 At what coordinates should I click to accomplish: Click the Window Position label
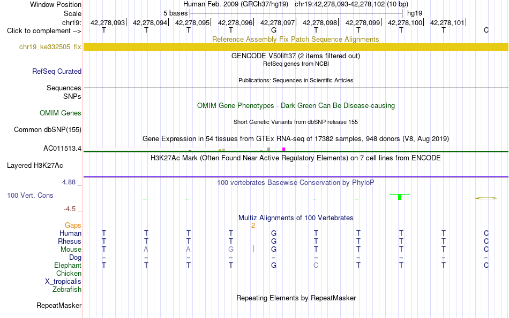[56, 4]
